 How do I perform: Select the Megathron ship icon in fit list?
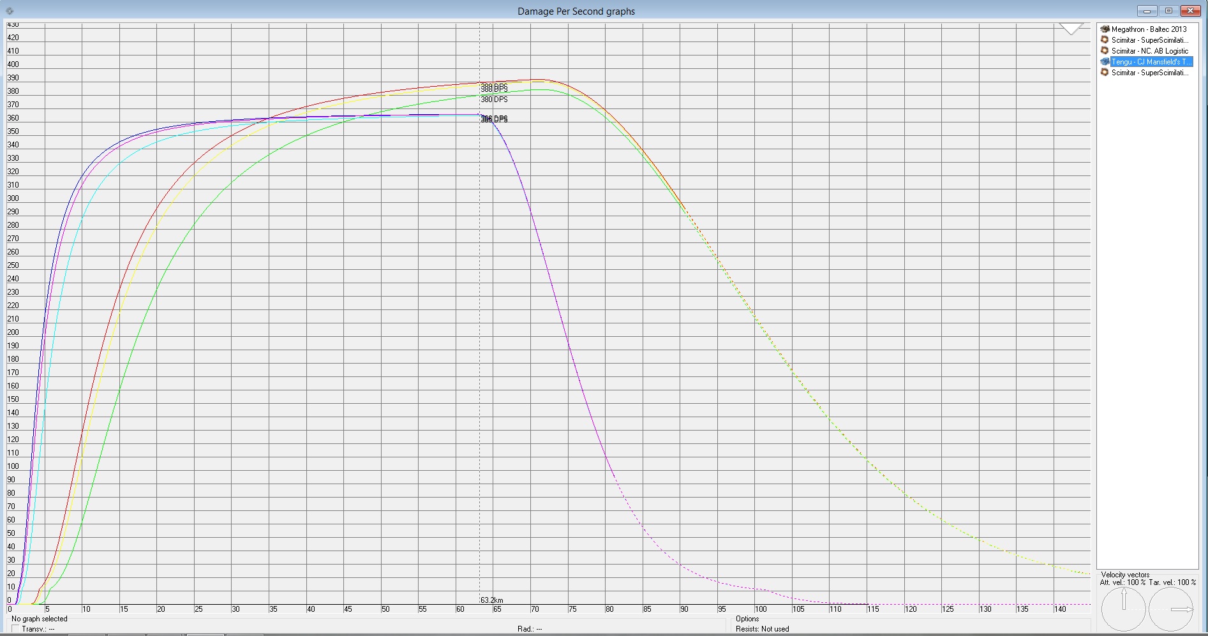click(1105, 29)
